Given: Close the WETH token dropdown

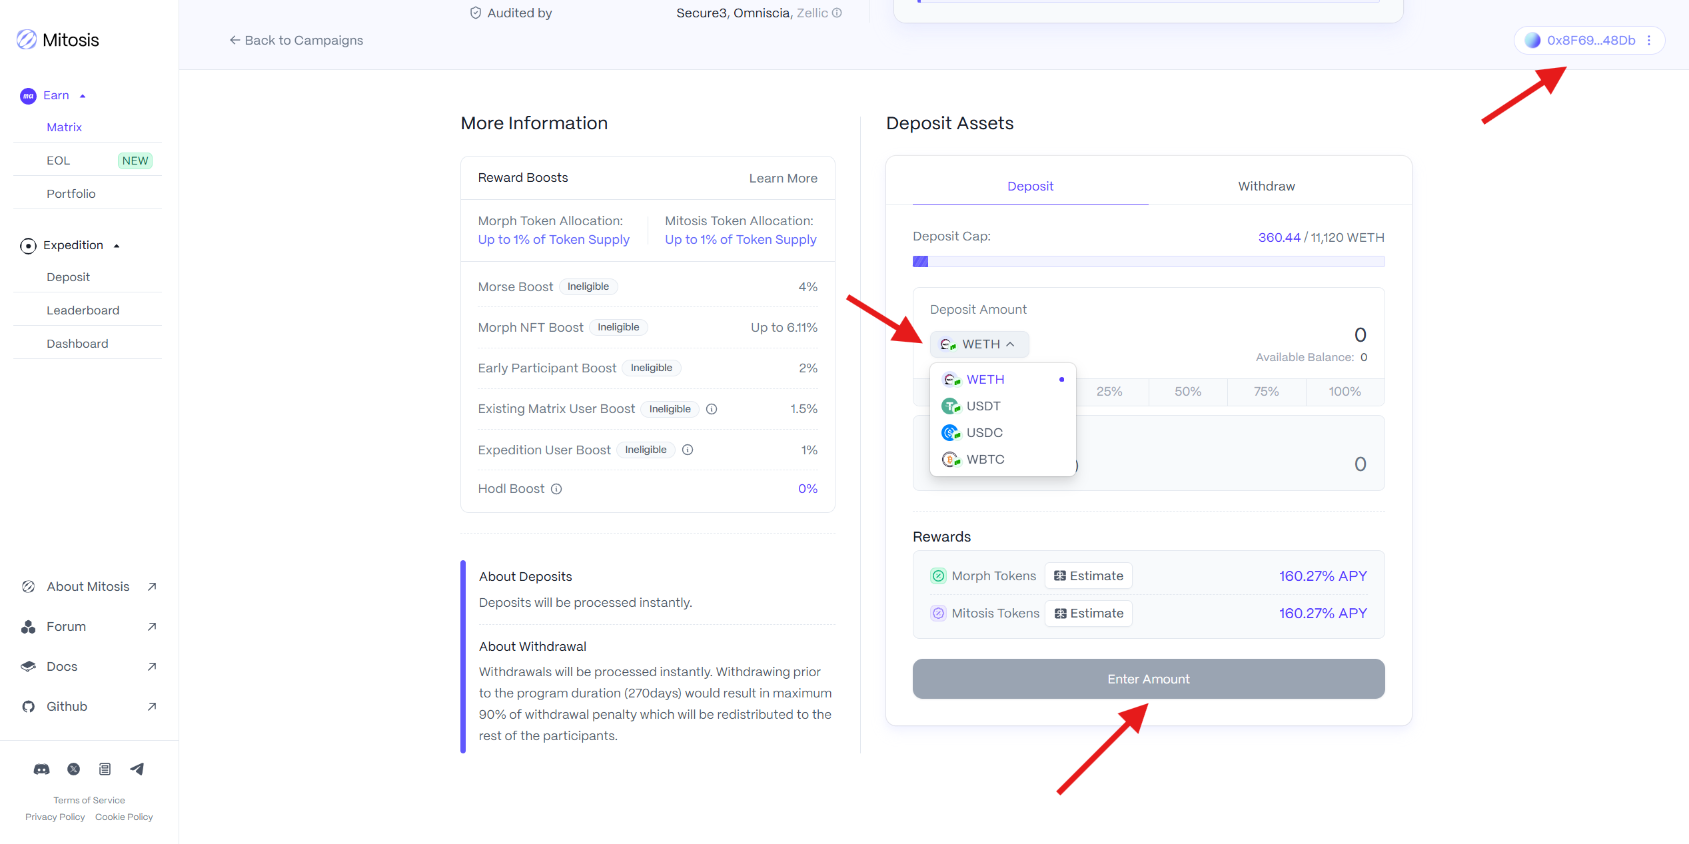Looking at the screenshot, I should pyautogui.click(x=979, y=344).
